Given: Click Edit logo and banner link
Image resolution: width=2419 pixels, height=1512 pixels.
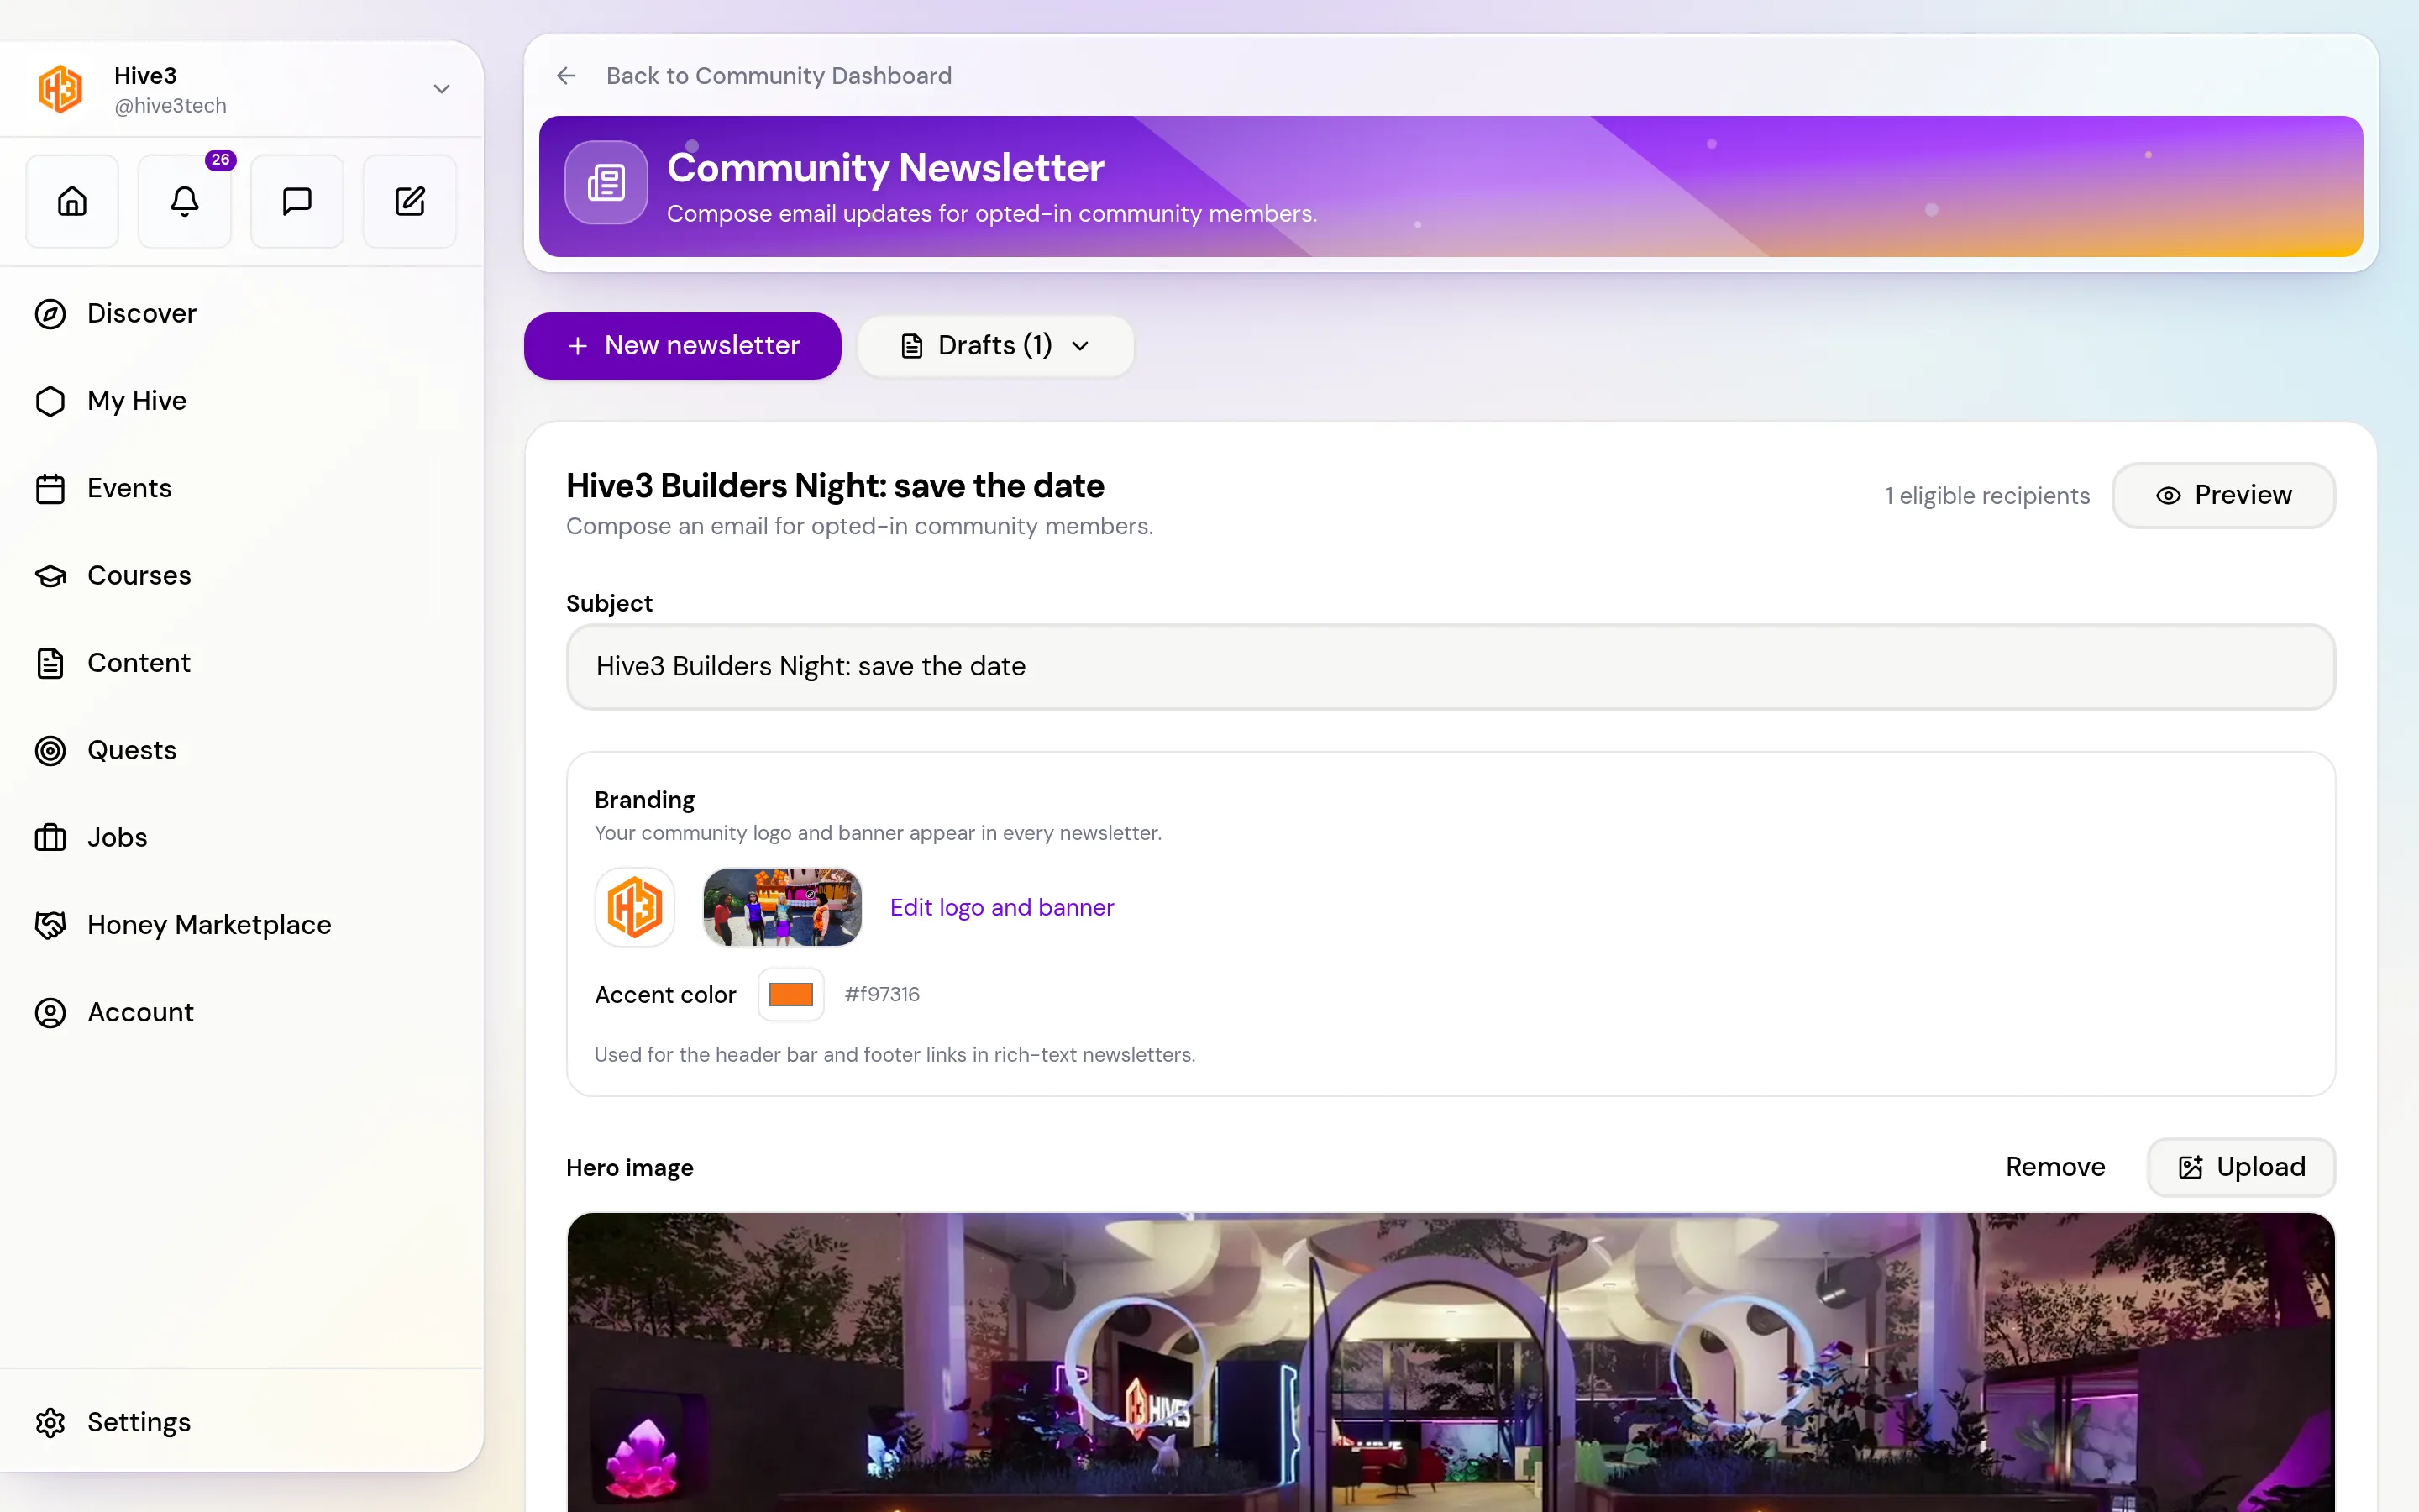Looking at the screenshot, I should tap(1001, 907).
